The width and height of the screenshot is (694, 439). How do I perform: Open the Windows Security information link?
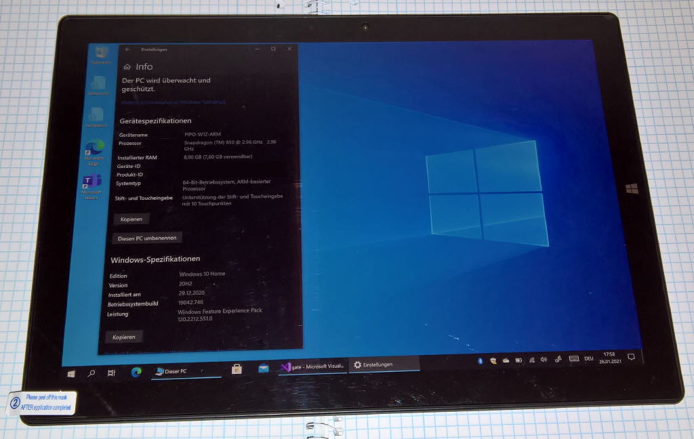(173, 102)
